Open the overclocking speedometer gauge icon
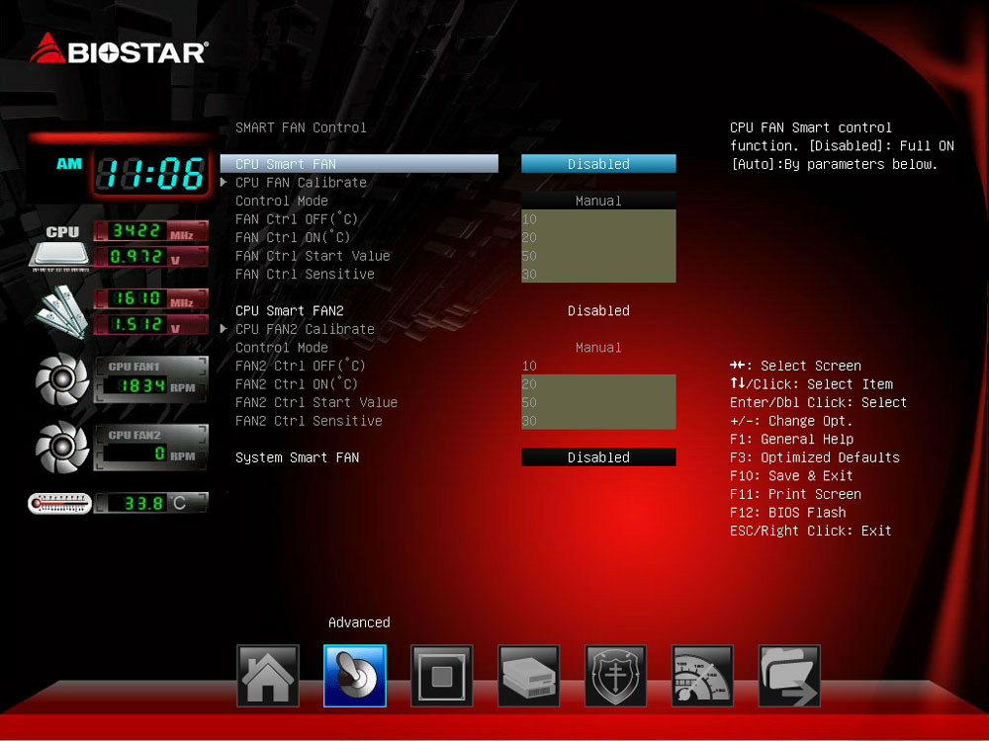This screenshot has height=741, width=989. pos(702,676)
